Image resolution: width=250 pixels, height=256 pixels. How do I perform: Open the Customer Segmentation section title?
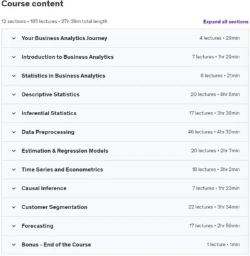point(54,207)
